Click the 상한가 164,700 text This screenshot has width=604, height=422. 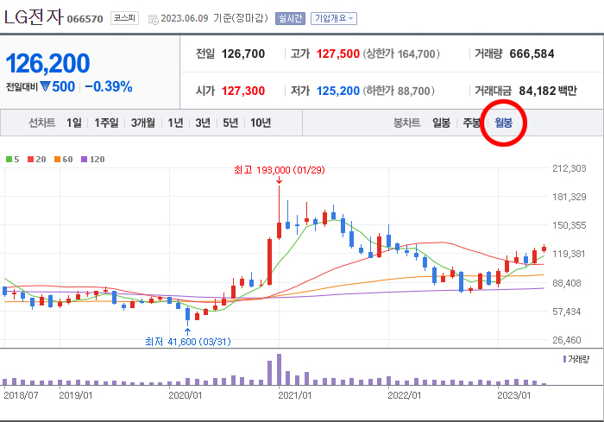[x=401, y=54]
